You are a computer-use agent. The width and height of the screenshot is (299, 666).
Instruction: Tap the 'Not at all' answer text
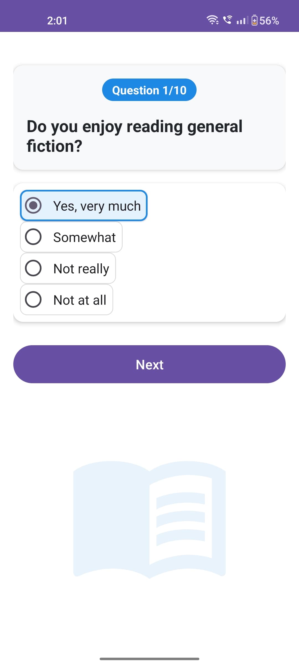pos(80,300)
